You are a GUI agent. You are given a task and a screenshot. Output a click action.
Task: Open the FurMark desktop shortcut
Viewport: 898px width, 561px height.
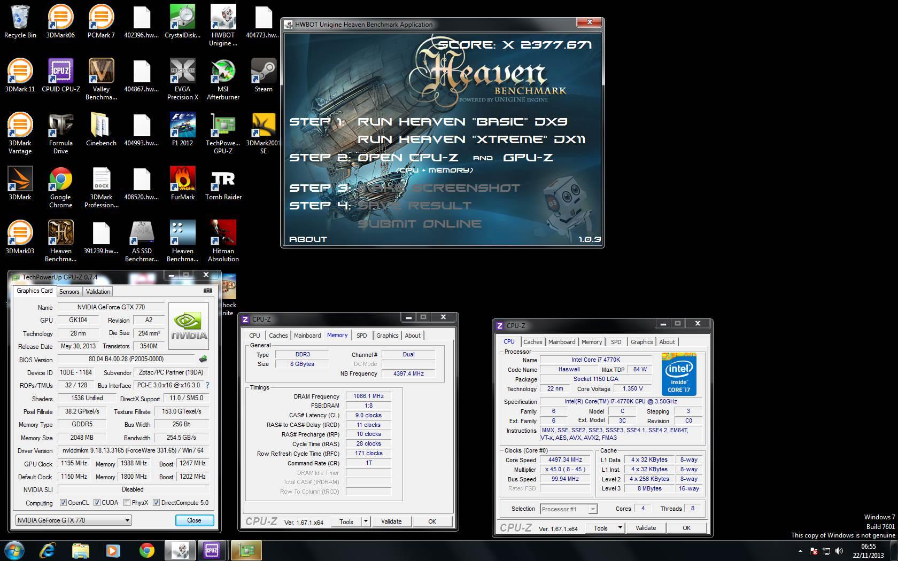pyautogui.click(x=182, y=184)
